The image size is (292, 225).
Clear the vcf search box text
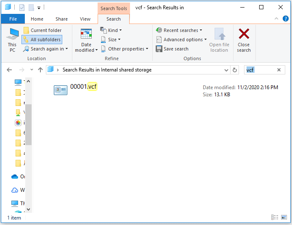(279, 70)
